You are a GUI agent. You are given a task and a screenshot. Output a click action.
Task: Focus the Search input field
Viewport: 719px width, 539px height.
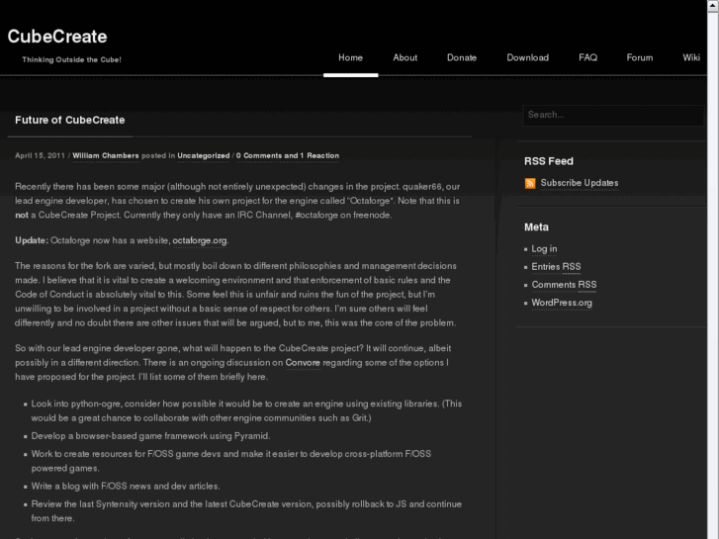point(613,115)
